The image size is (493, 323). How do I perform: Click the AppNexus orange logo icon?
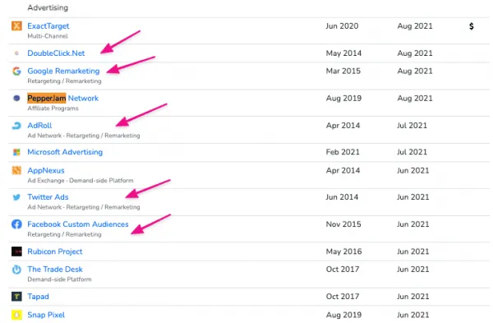pyautogui.click(x=16, y=170)
